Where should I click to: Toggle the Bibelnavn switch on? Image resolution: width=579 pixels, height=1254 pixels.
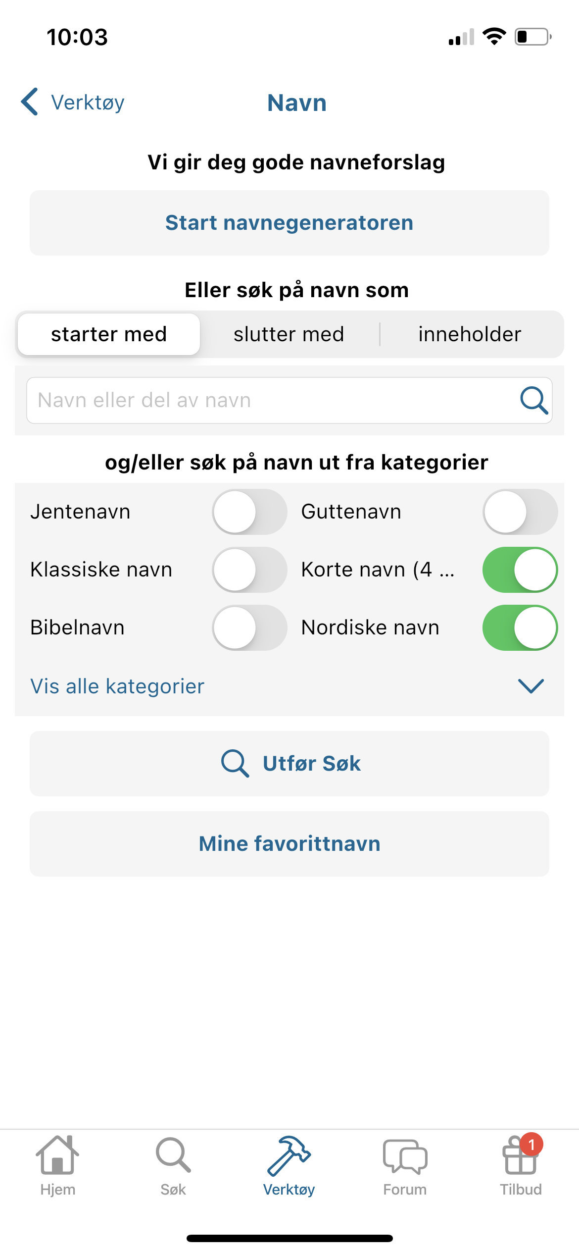click(x=249, y=627)
